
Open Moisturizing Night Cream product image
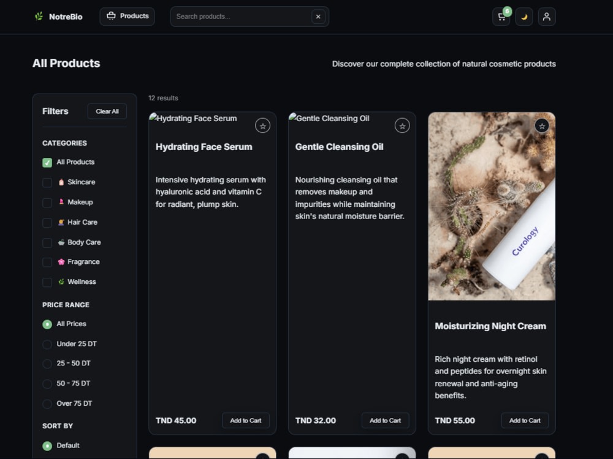click(492, 206)
